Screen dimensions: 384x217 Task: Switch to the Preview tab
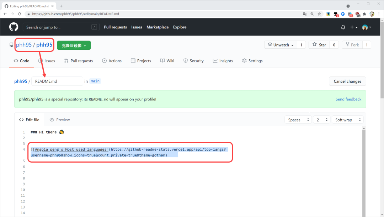click(x=60, y=120)
